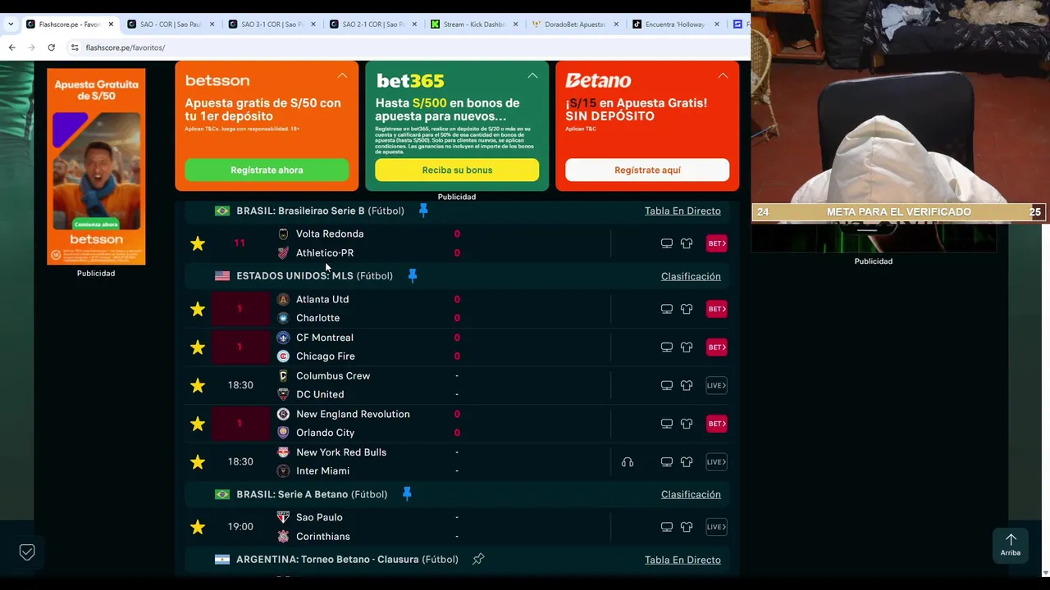Pin the Argentina Torneo Betano Clausura league

tap(478, 560)
